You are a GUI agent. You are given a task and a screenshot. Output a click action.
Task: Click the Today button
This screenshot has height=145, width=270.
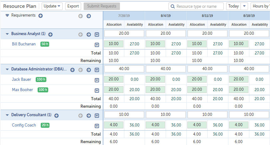click(233, 6)
